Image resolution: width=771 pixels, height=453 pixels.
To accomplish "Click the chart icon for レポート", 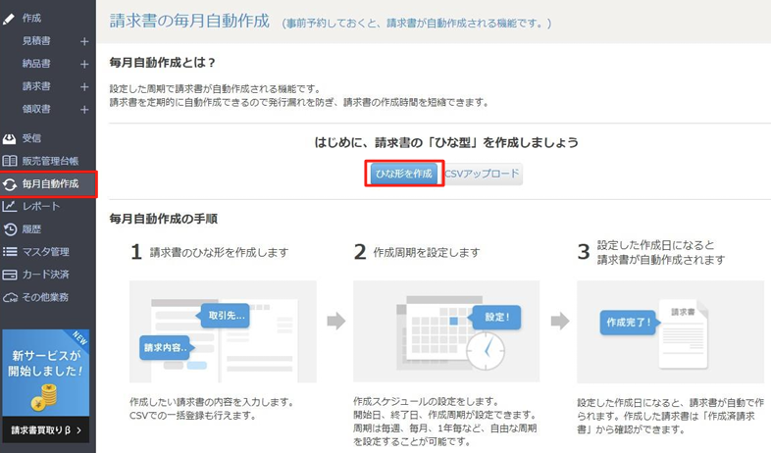I will (x=10, y=206).
